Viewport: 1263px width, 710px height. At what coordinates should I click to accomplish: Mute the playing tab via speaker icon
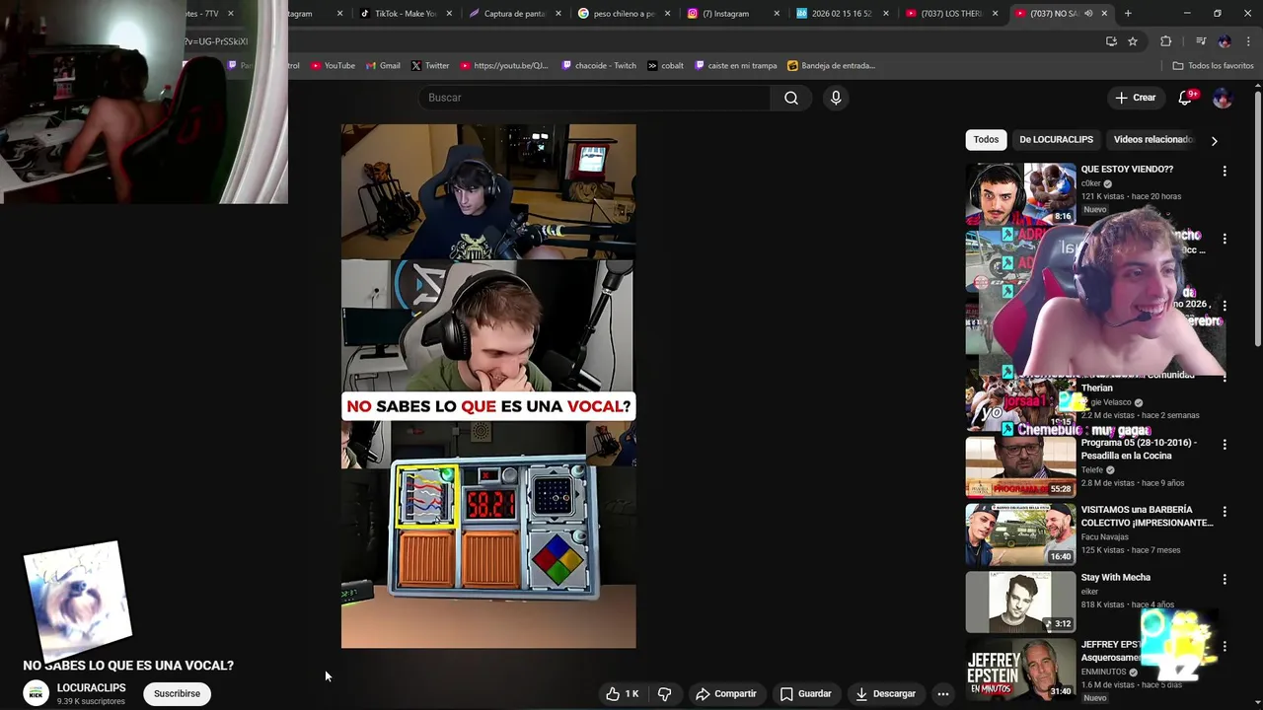pyautogui.click(x=1088, y=14)
